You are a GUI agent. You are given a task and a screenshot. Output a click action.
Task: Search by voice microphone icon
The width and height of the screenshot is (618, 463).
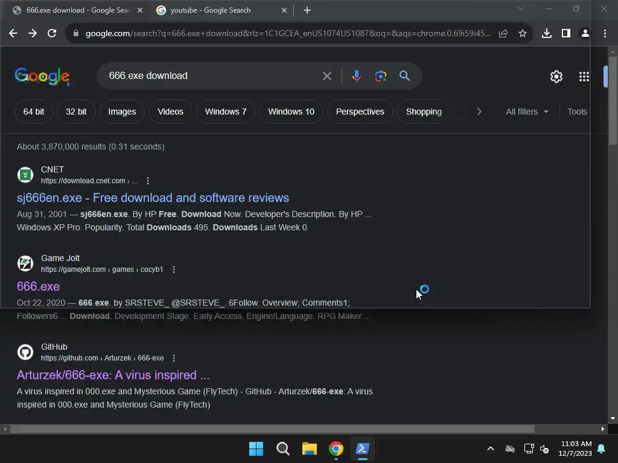coord(356,76)
